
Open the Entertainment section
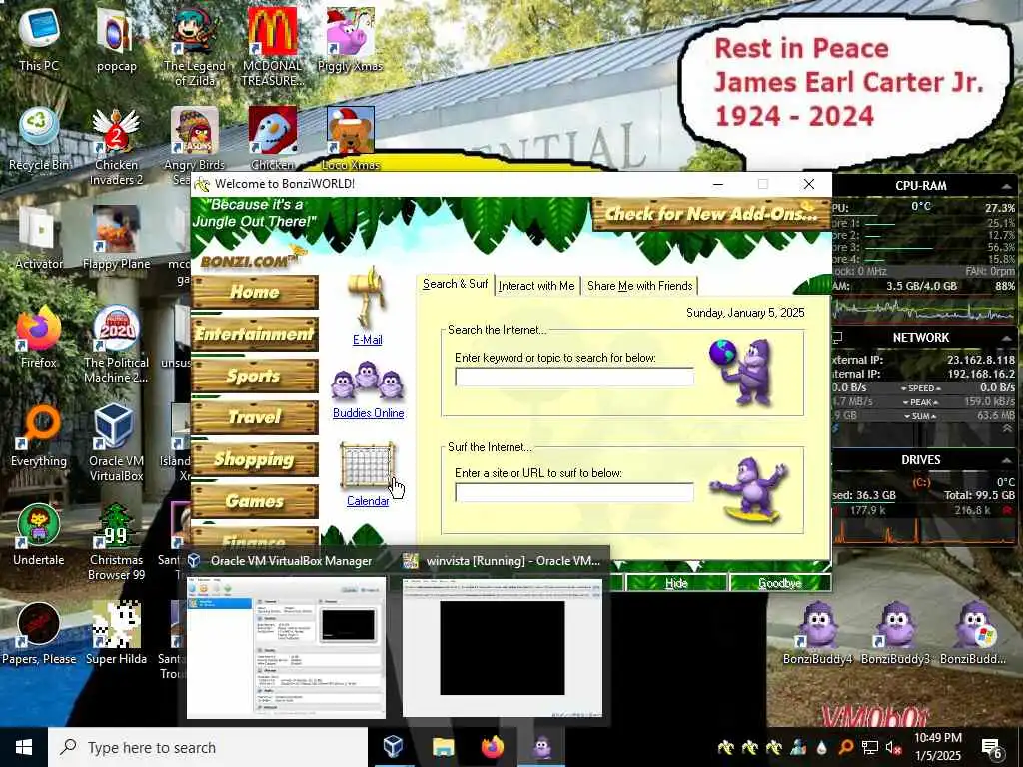tap(255, 334)
